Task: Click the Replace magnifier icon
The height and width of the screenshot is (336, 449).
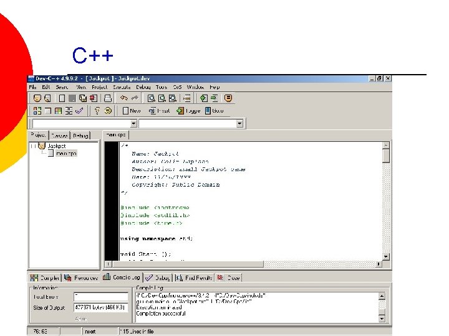Action: tap(162, 98)
